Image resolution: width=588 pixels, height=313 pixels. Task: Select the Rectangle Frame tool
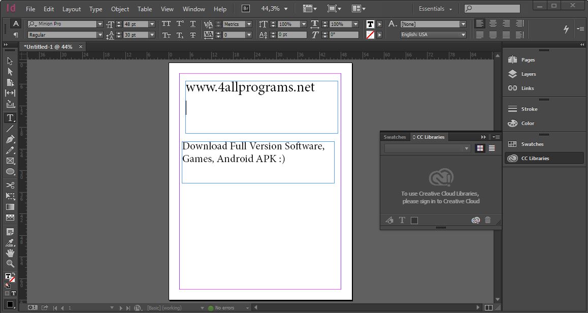(10, 161)
